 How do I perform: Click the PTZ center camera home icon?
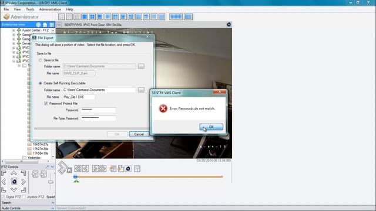pos(14,182)
